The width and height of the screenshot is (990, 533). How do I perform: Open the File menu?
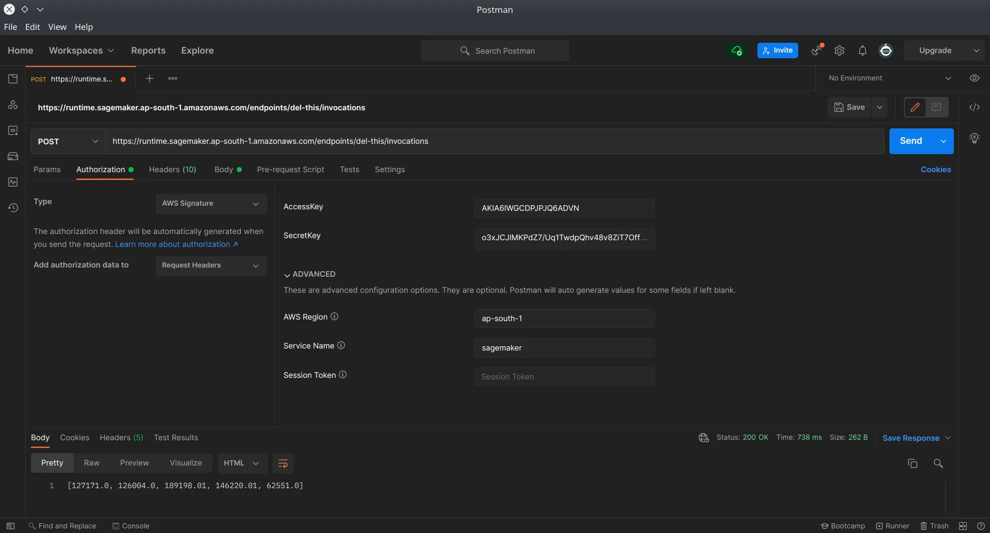click(x=10, y=27)
